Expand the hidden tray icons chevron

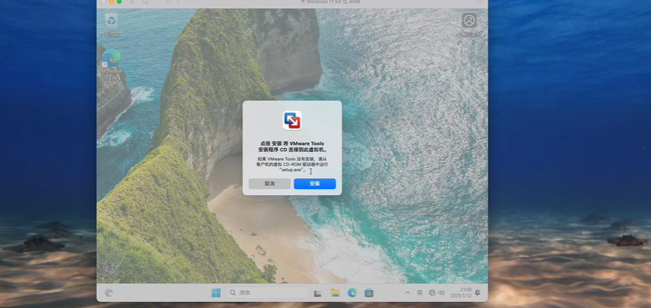pos(408,292)
